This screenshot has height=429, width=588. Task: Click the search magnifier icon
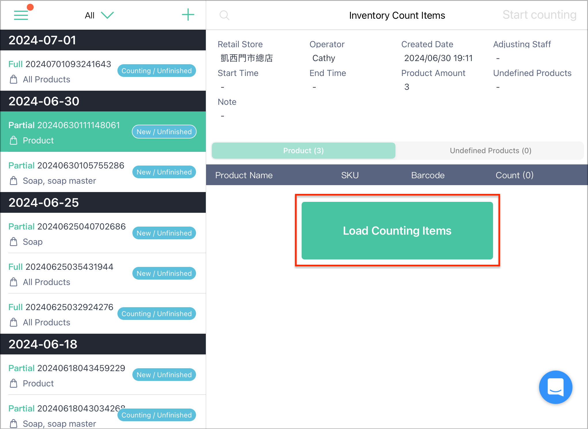224,15
